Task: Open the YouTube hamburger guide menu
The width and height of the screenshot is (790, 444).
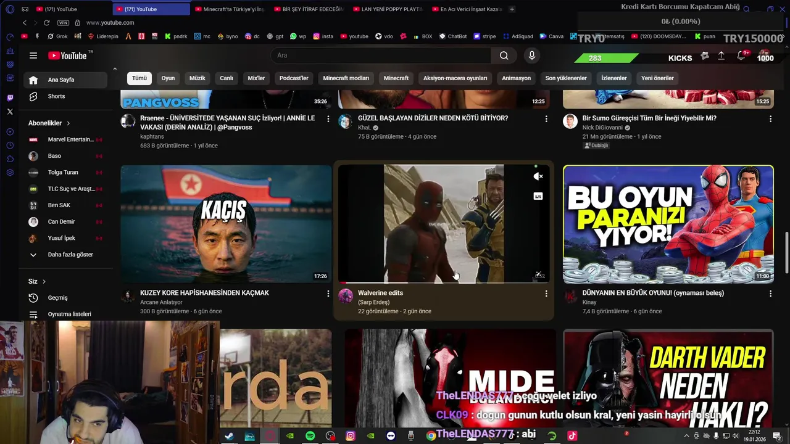Action: click(33, 55)
